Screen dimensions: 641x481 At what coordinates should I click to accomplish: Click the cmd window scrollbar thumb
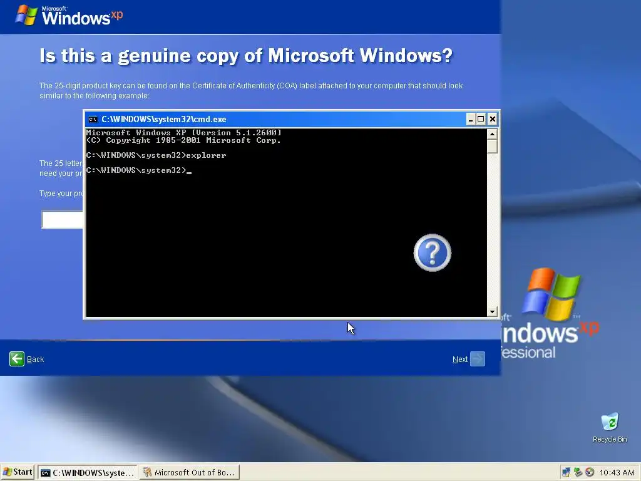[492, 146]
